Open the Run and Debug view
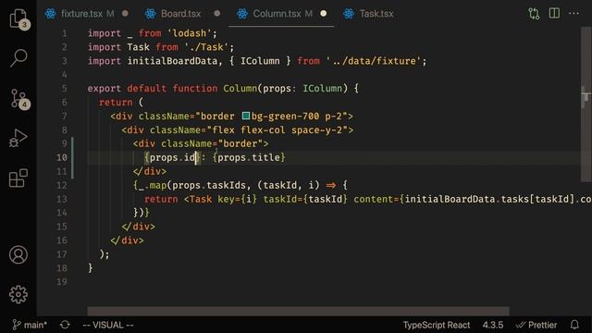The height and width of the screenshot is (333, 592). 18,138
